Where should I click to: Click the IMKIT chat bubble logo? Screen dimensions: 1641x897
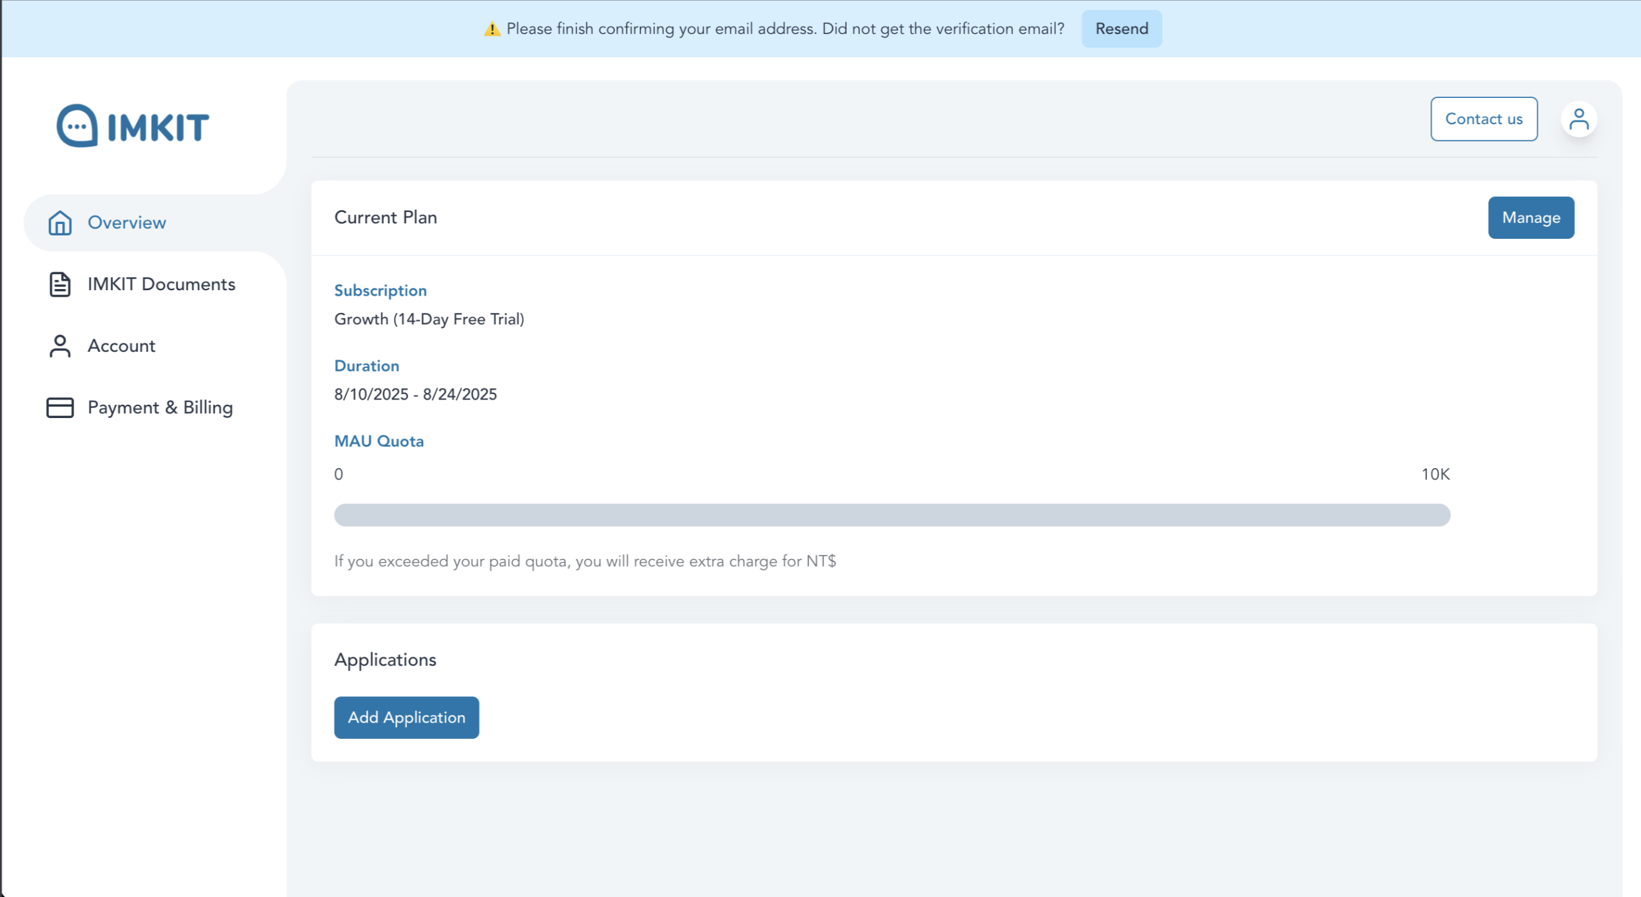point(78,125)
